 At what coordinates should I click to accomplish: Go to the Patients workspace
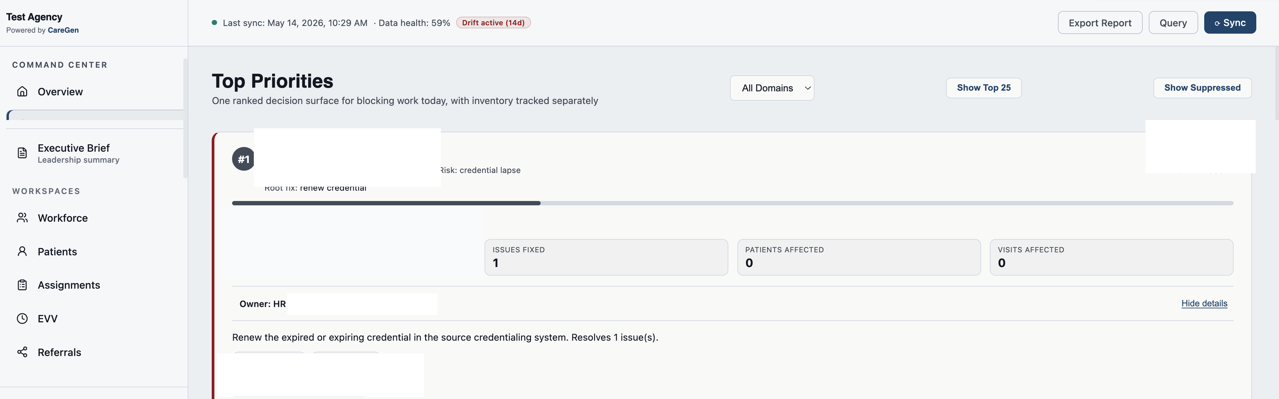coord(94,251)
